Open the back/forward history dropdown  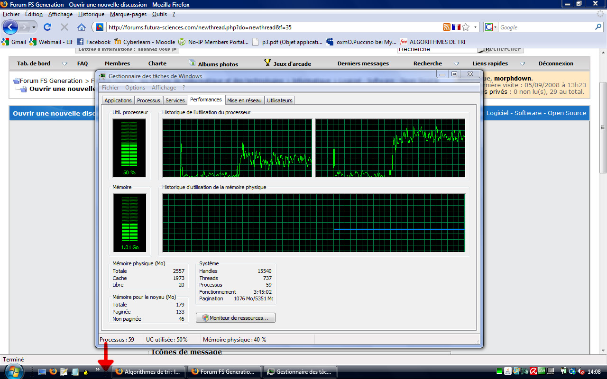tap(34, 27)
